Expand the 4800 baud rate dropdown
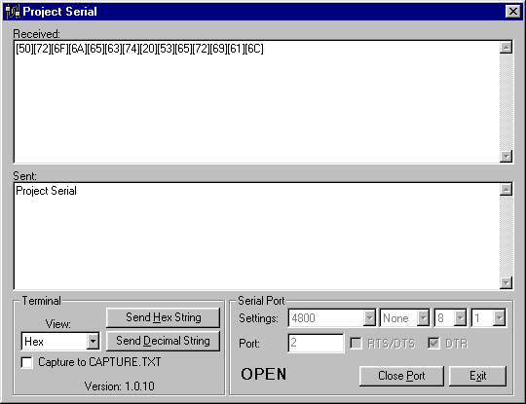Image resolution: width=526 pixels, height=404 pixels. (369, 317)
